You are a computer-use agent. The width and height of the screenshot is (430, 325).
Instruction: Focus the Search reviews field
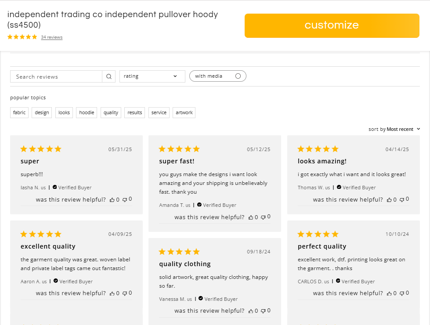click(56, 76)
